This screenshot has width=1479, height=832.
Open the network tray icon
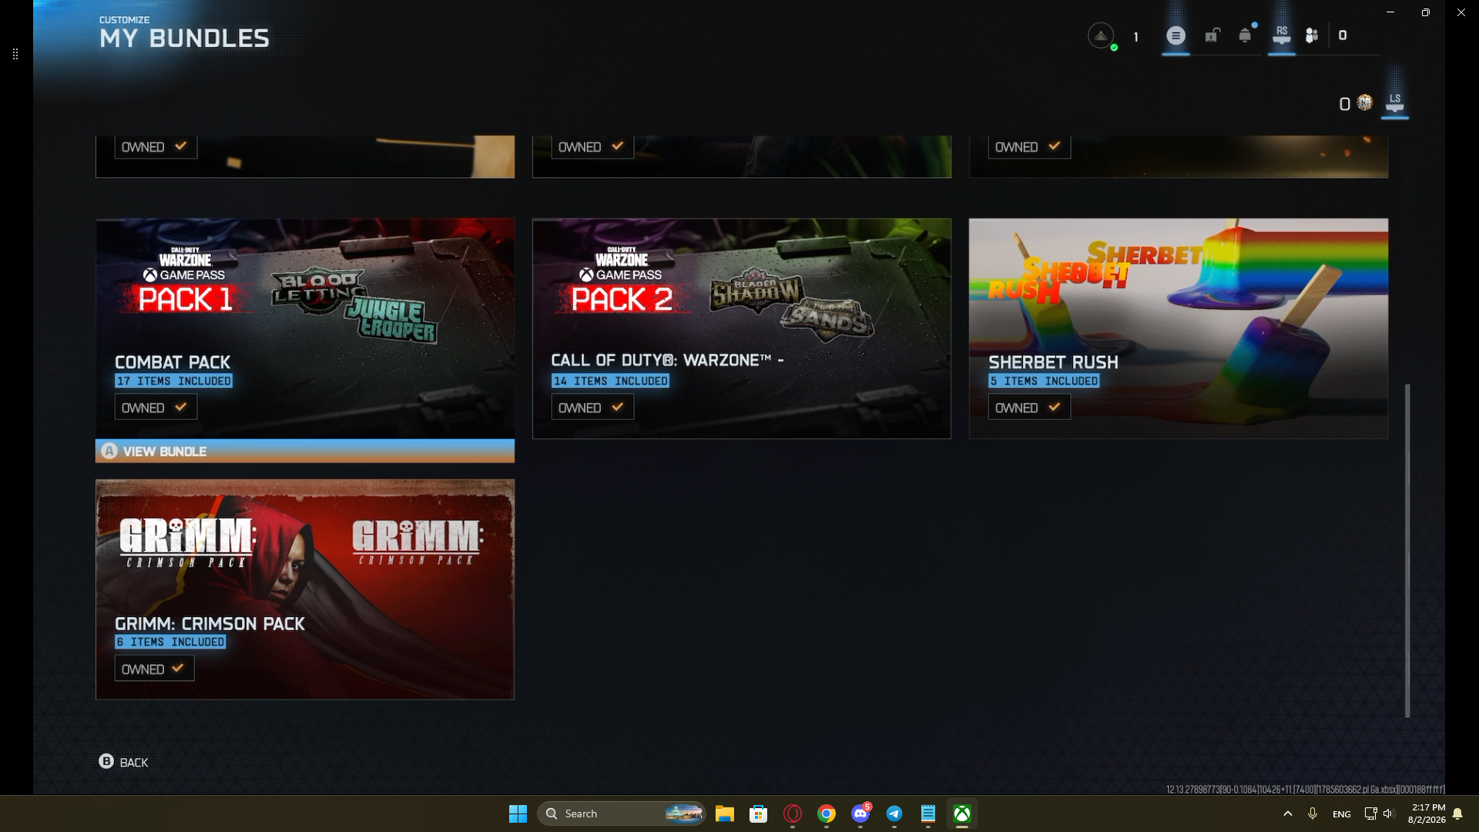coord(1370,814)
